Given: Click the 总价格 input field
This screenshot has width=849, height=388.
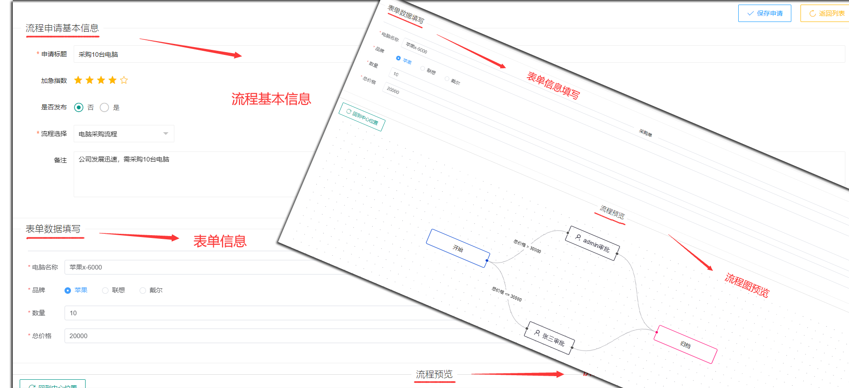Looking at the screenshot, I should 284,336.
